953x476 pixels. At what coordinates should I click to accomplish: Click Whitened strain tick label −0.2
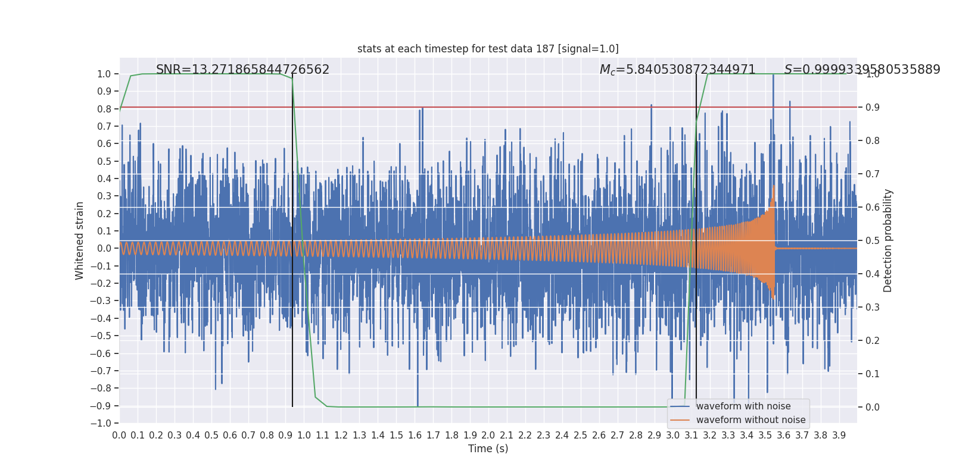[101, 284]
